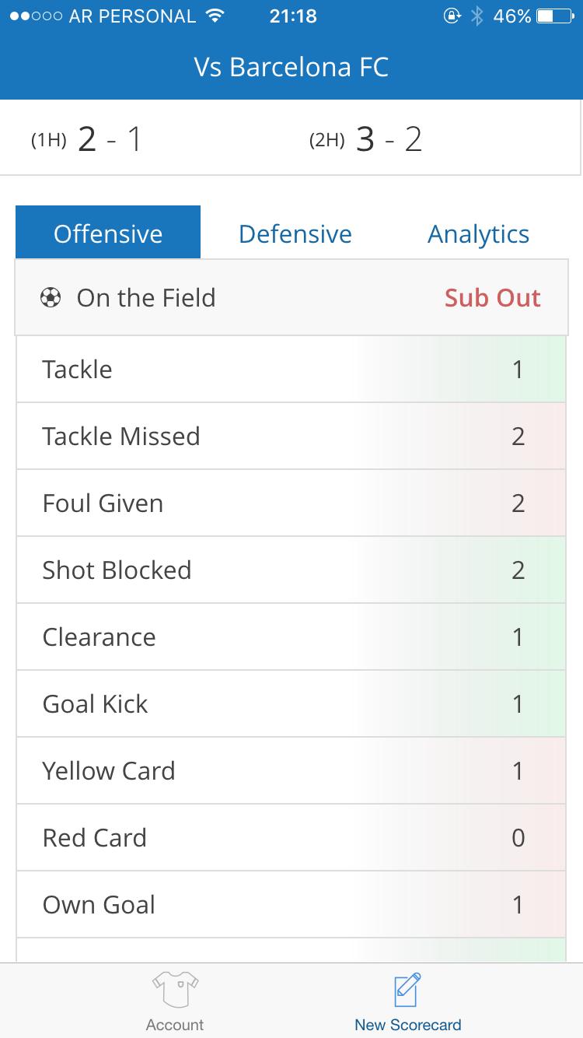The height and width of the screenshot is (1038, 583).
Task: Tap the New Scorecard pencil icon
Action: 407,988
